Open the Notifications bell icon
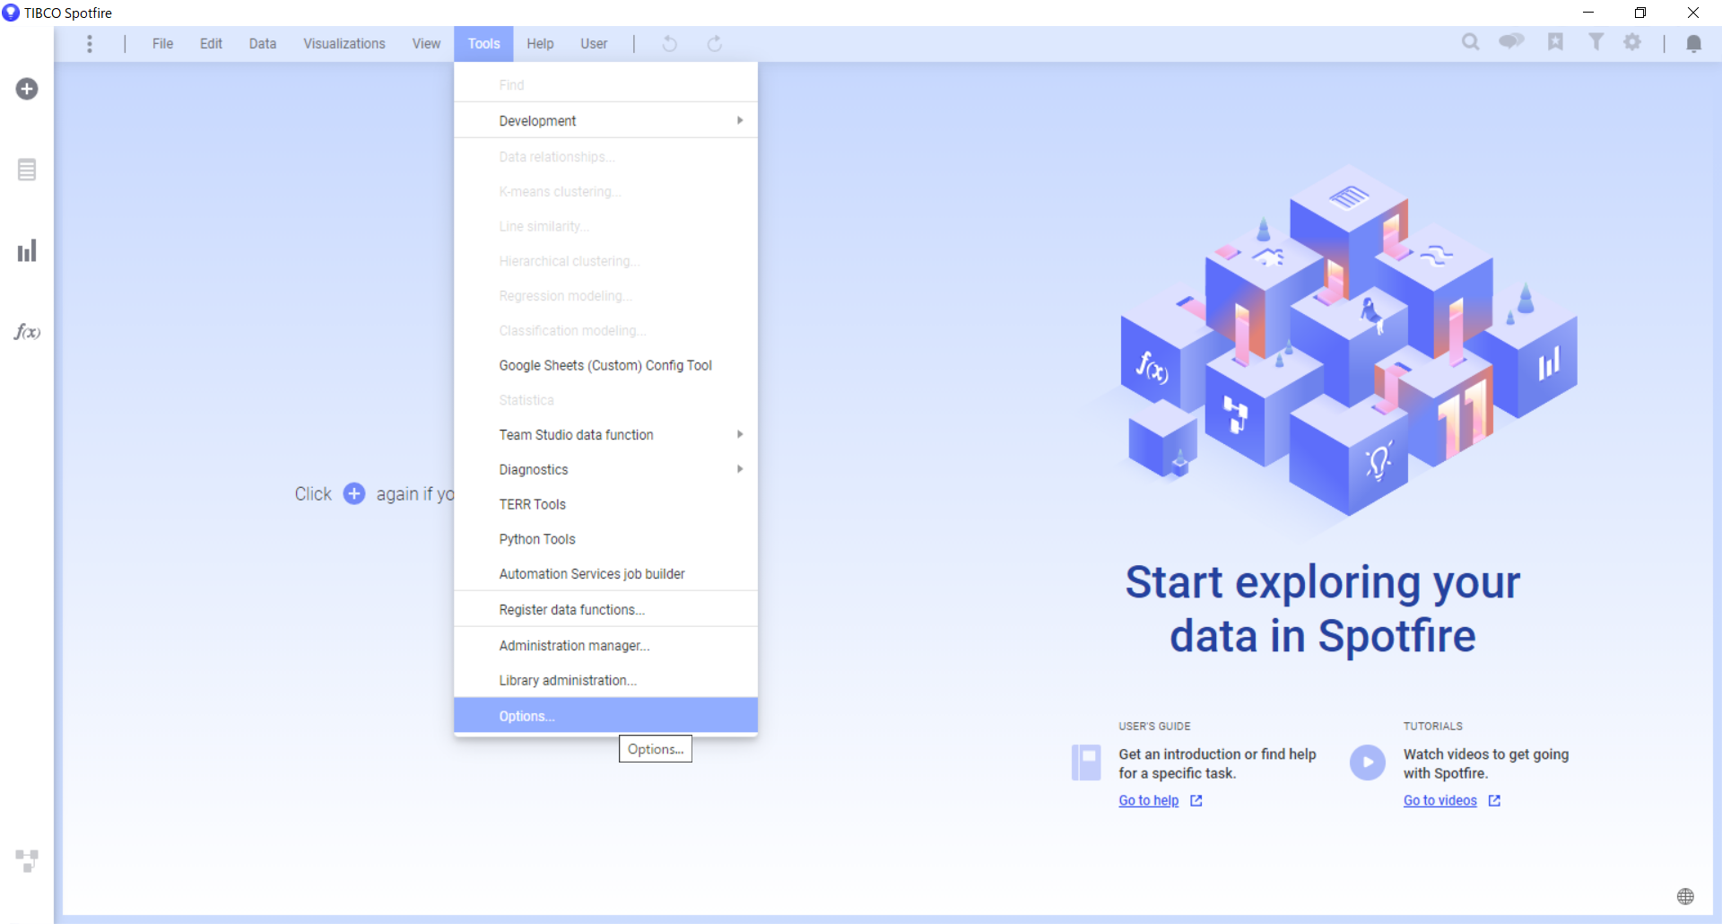The height and width of the screenshot is (924, 1722). 1694,44
